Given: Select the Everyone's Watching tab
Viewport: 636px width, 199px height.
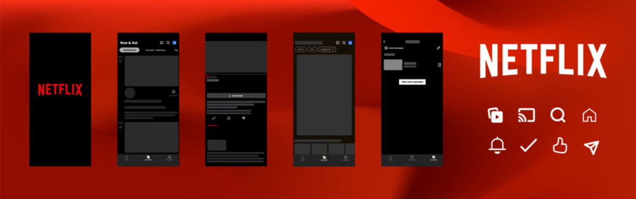Looking at the screenshot, I should 155,50.
